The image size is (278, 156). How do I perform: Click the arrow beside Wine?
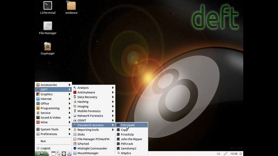tap(69, 122)
